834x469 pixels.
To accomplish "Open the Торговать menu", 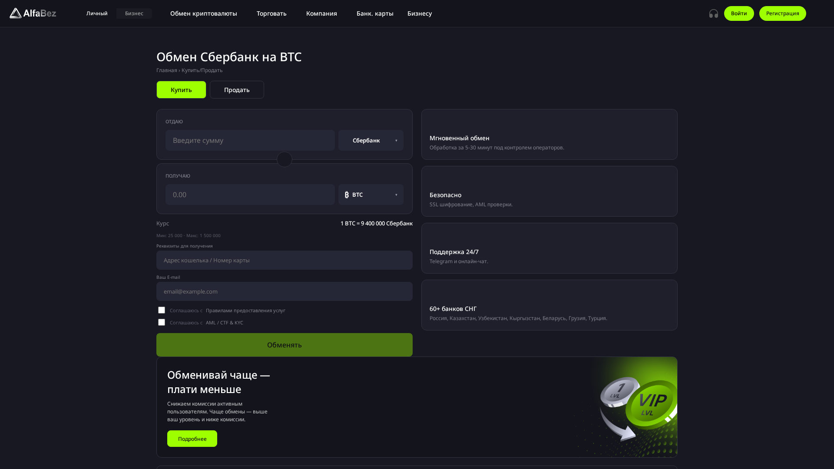I will (x=271, y=13).
